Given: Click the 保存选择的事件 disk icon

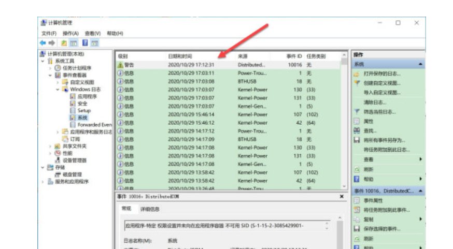Looking at the screenshot, I should (357, 229).
